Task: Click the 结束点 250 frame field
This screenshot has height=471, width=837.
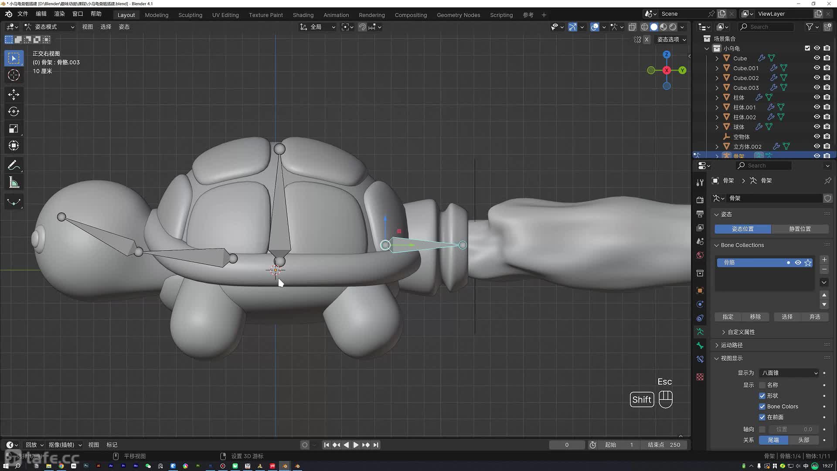Action: point(664,445)
